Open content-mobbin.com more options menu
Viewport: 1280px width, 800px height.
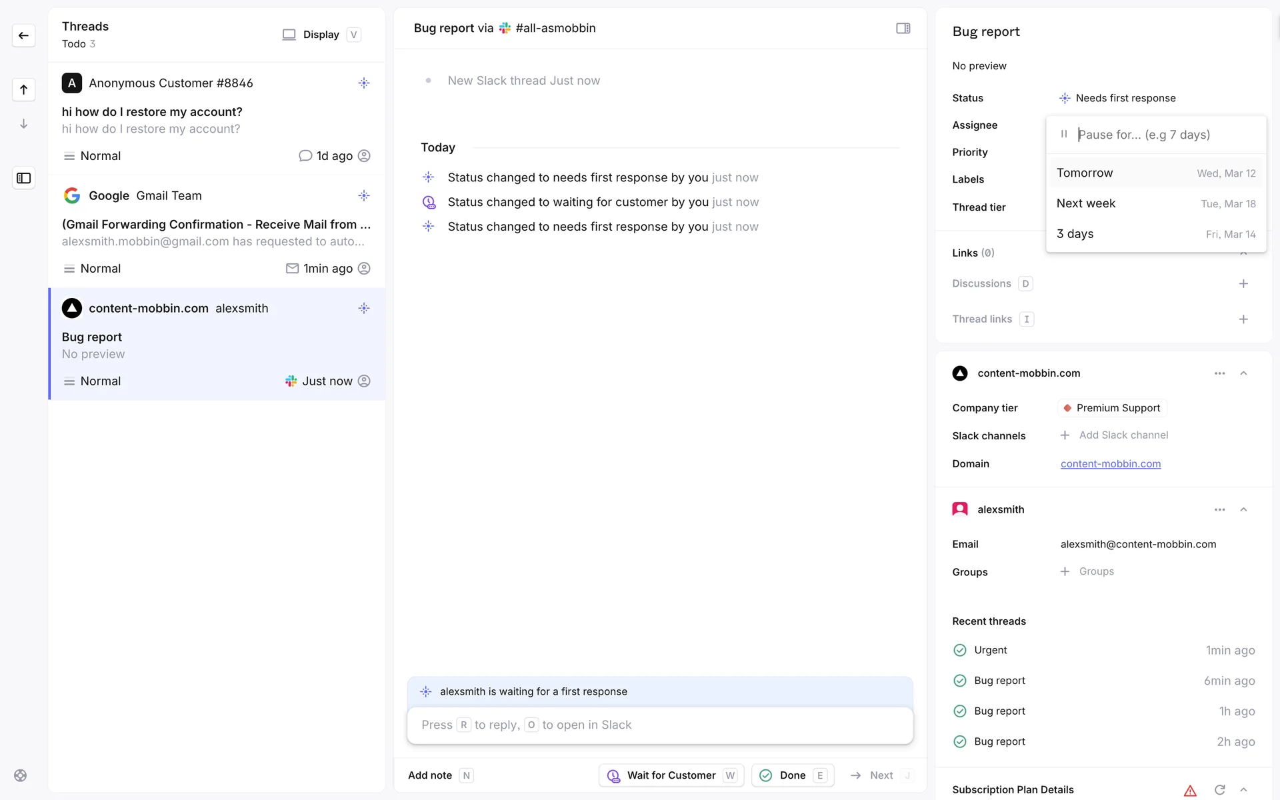pyautogui.click(x=1219, y=373)
